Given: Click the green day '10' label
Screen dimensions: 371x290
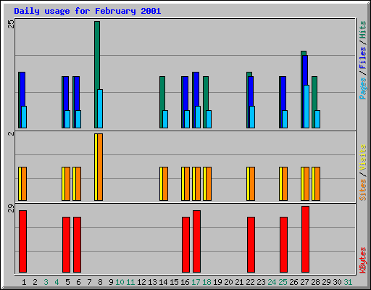Looking at the screenshot, I should pyautogui.click(x=120, y=282).
